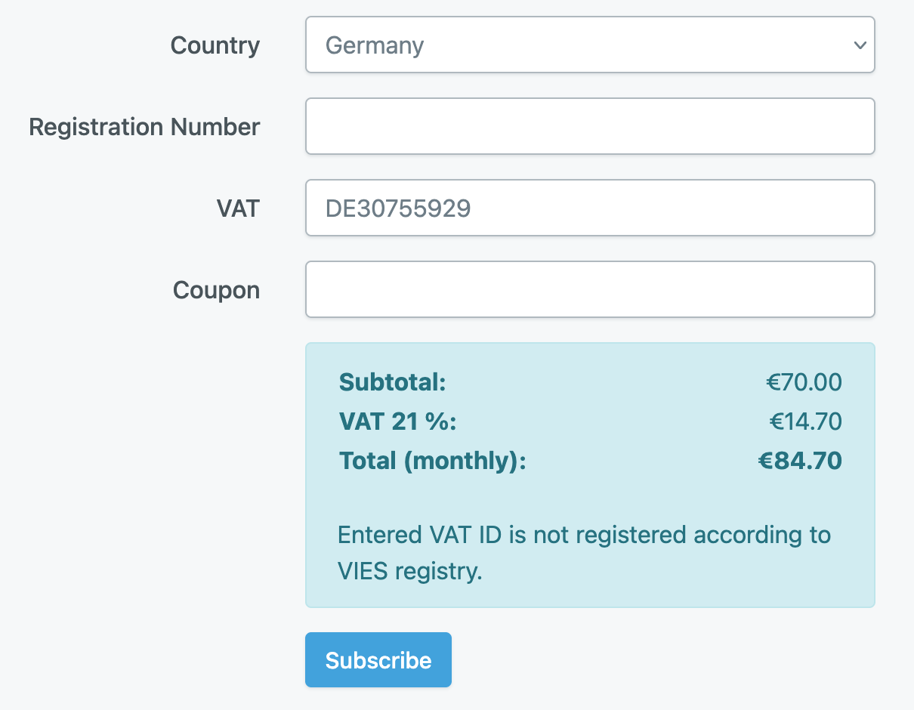Click the blue Subscribe button

tap(378, 660)
